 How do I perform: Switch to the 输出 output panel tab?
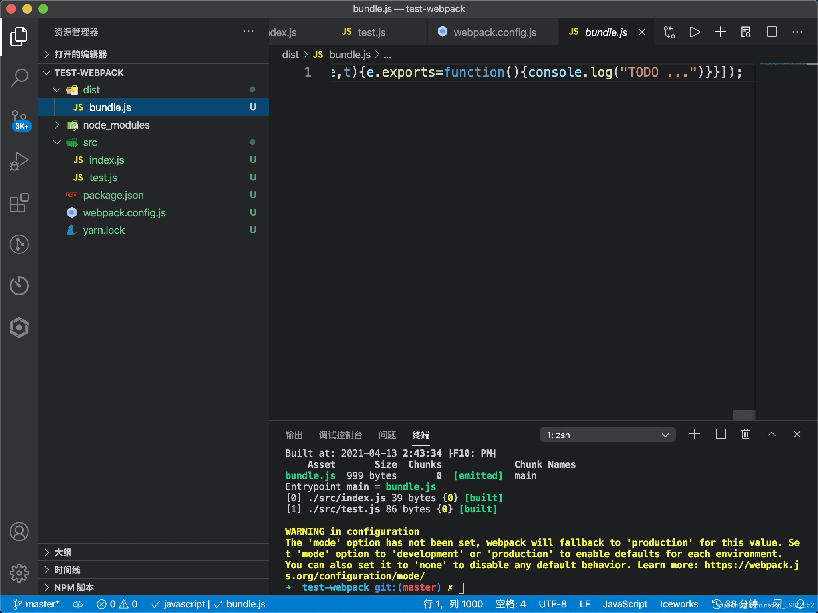point(294,435)
